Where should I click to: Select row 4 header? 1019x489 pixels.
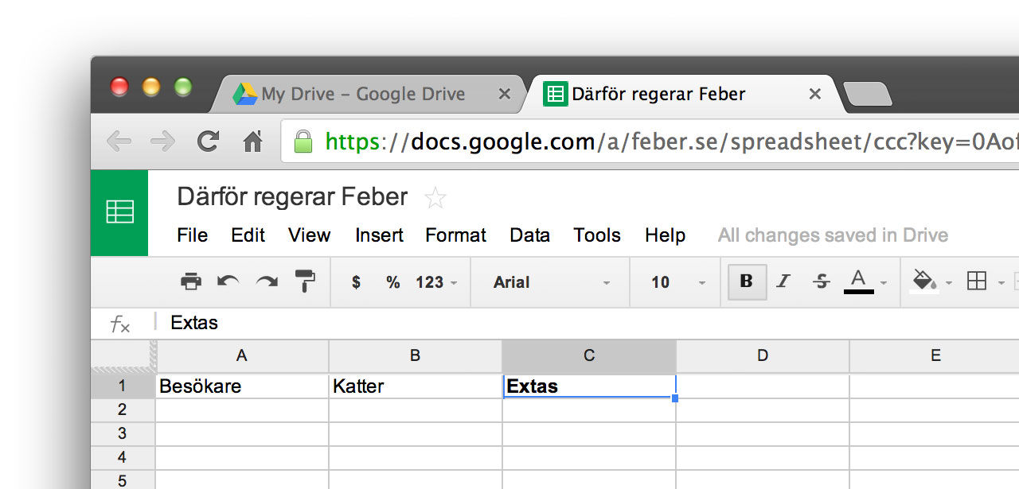pyautogui.click(x=123, y=457)
